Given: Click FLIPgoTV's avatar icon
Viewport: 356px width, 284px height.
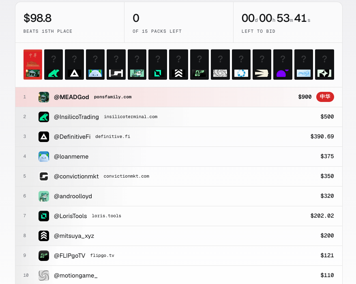Looking at the screenshot, I should (44, 255).
